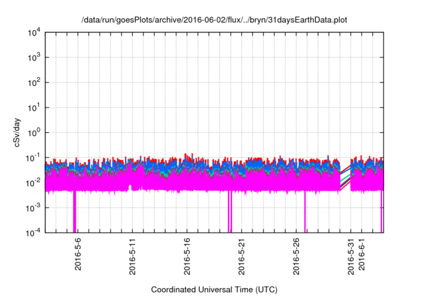The height and width of the screenshot is (296, 423).
Task: Click the 2016-5-16 date tick label
Action: coord(186,256)
